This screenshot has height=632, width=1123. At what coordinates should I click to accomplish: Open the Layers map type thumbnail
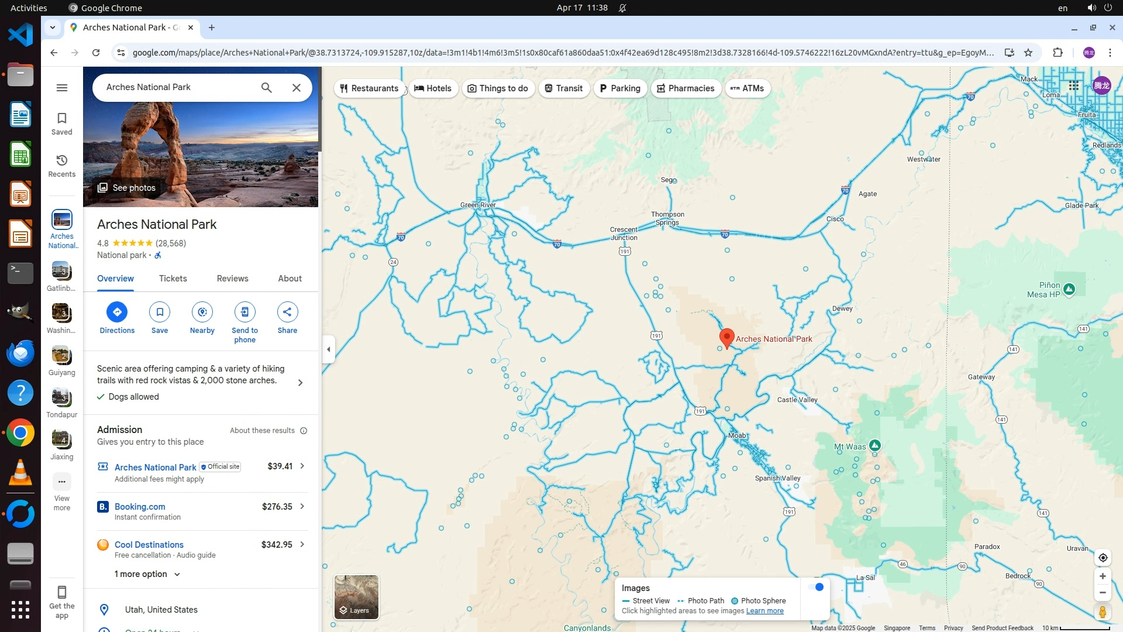click(356, 597)
